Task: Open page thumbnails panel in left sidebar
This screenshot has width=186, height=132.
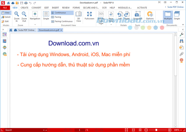Action: [x=5, y=34]
